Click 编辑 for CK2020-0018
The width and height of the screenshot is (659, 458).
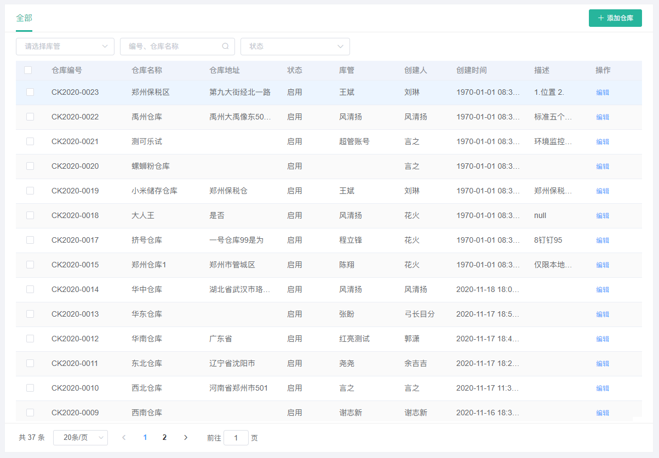pos(603,216)
